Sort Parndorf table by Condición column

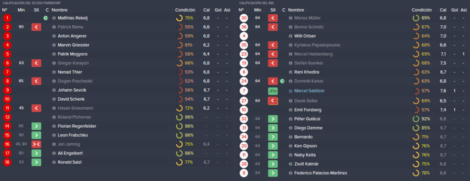click(x=185, y=10)
